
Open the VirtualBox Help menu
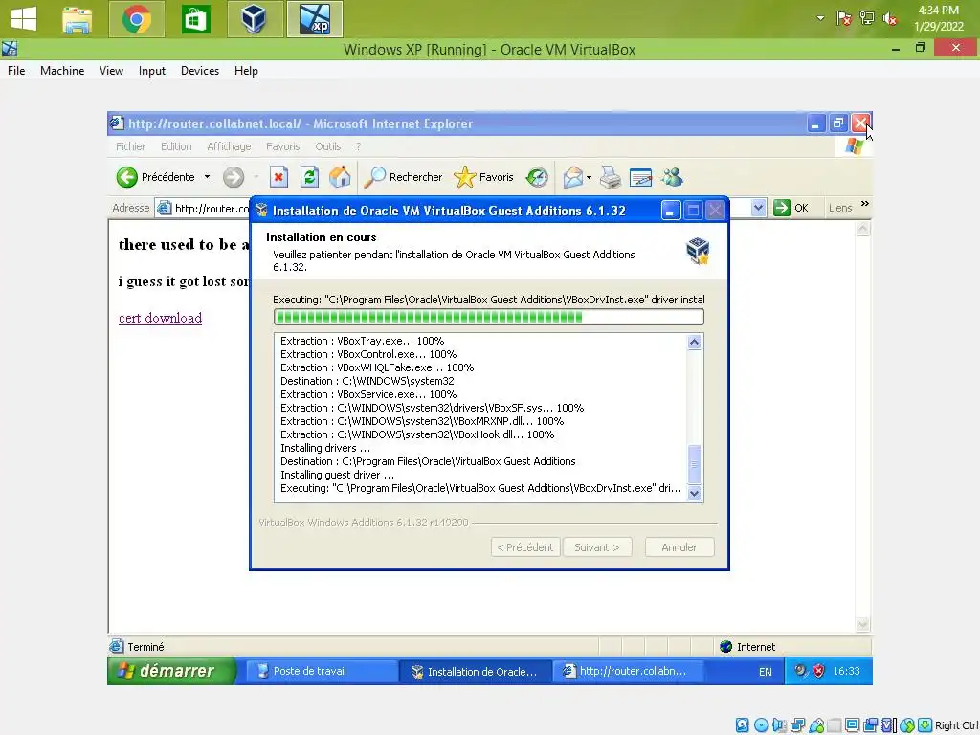coord(246,71)
